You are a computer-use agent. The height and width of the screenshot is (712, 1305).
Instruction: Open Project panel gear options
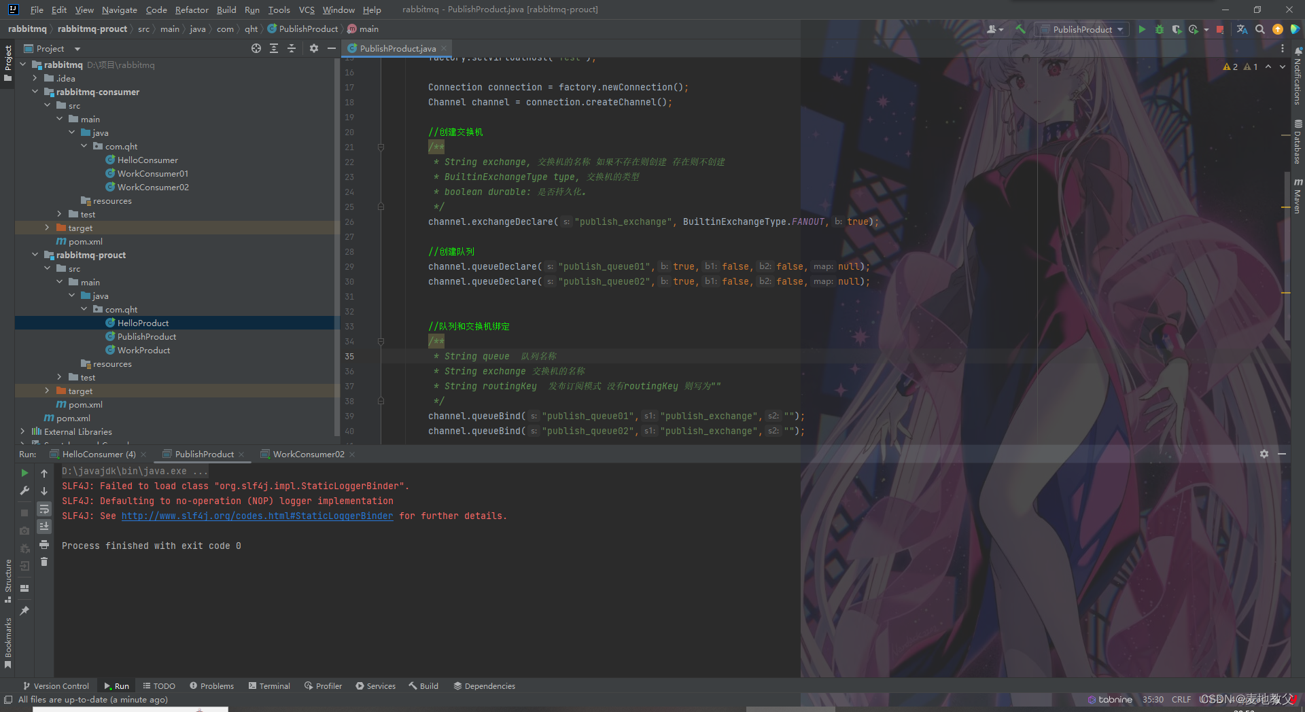click(313, 48)
